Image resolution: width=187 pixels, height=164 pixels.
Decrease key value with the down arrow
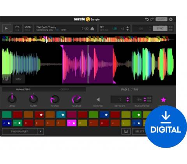coord(127,30)
